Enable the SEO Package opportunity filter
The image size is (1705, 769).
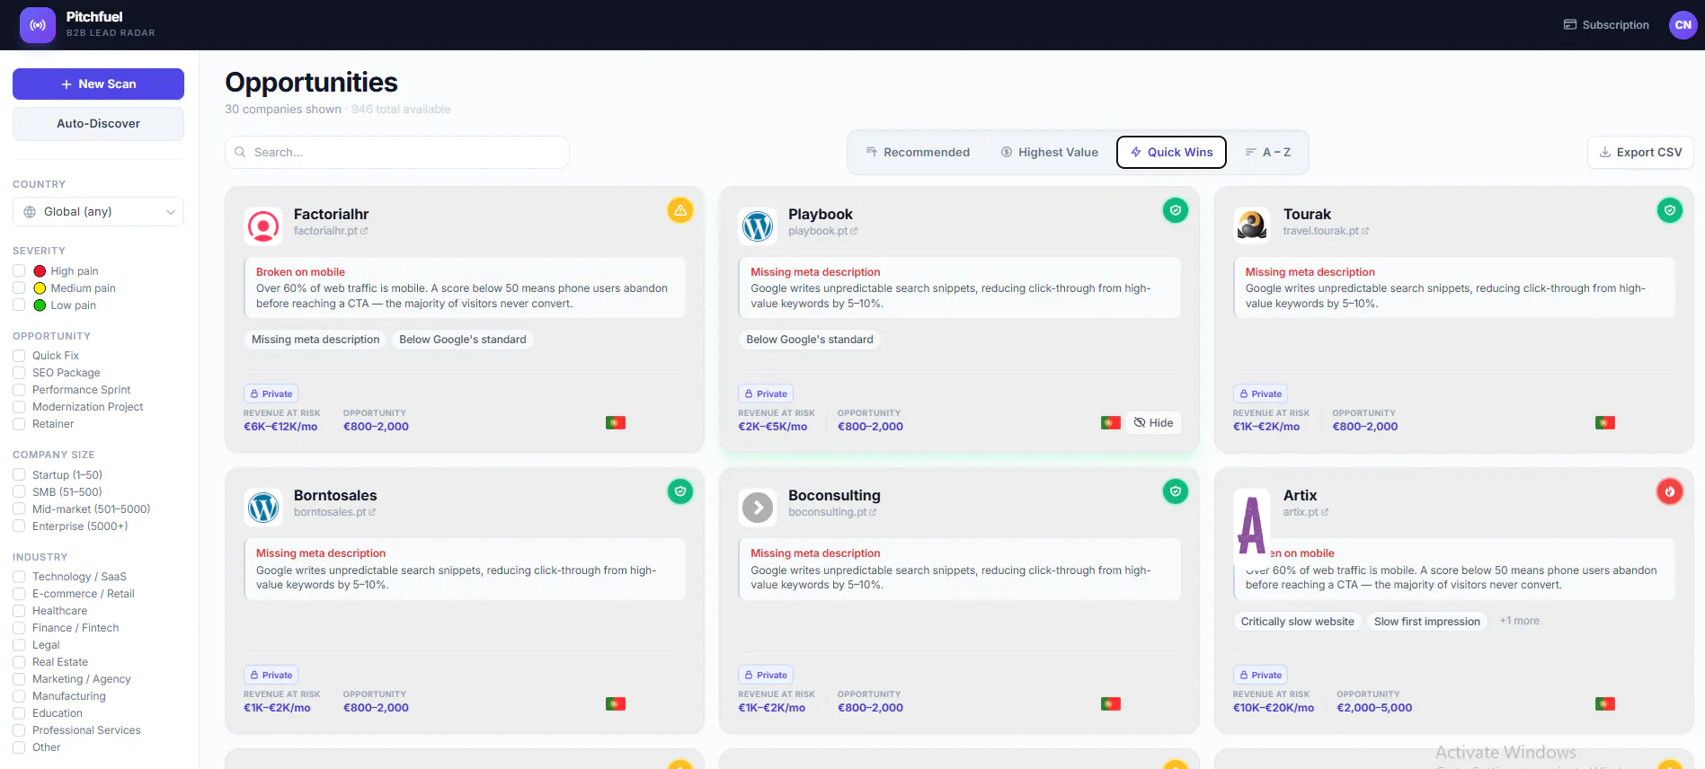[19, 372]
